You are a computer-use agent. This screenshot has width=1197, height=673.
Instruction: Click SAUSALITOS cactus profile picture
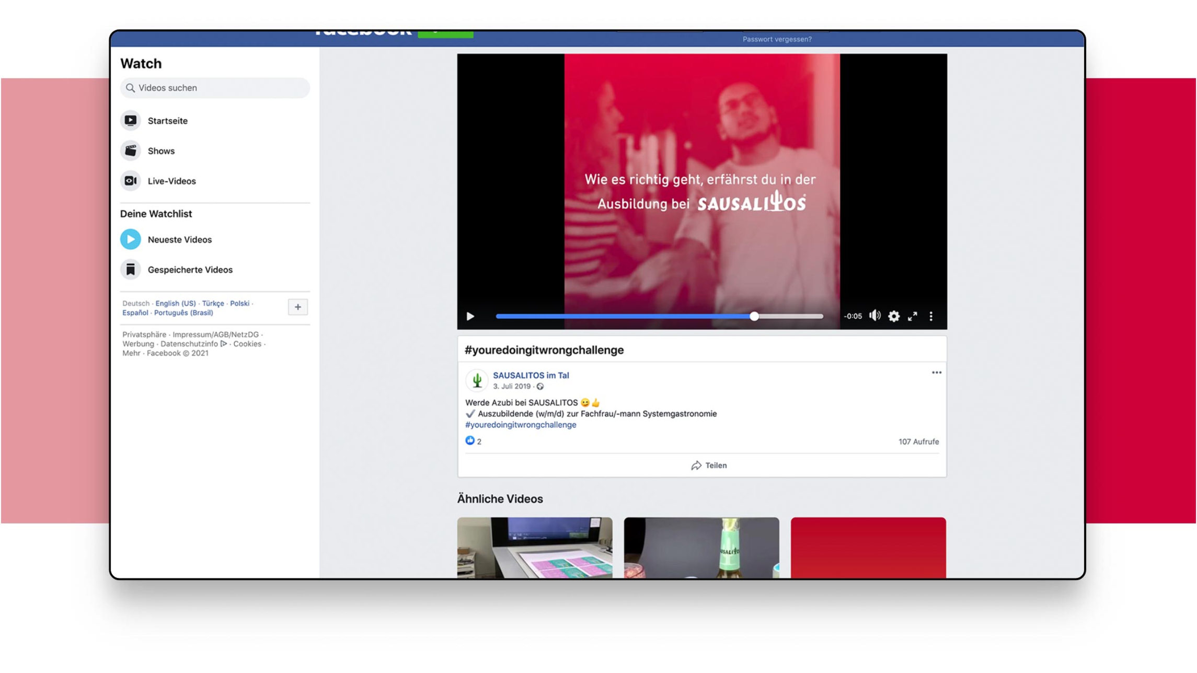click(x=477, y=380)
